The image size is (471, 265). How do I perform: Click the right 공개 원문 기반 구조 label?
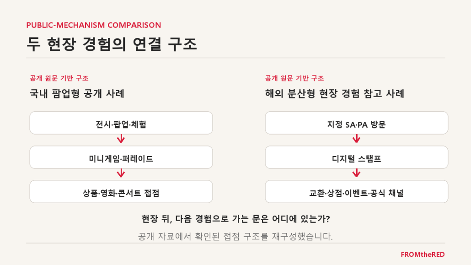click(x=294, y=78)
